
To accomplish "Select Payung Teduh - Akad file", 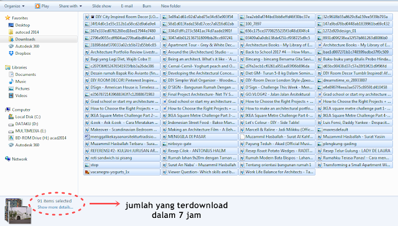I will coord(277,144).
